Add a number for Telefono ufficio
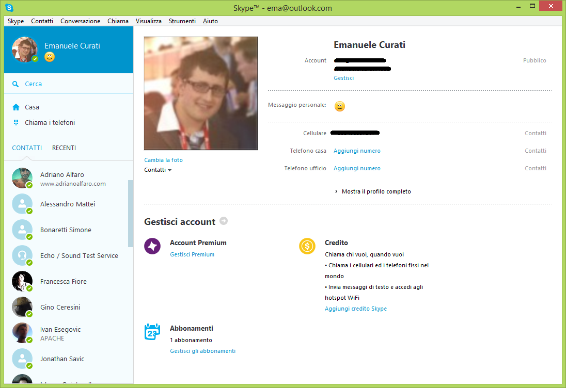Image resolution: width=566 pixels, height=388 pixels. click(357, 168)
